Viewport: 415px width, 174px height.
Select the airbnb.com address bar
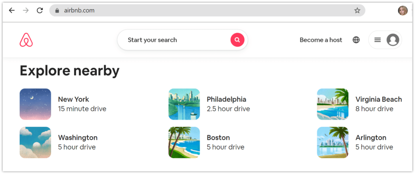coord(207,11)
